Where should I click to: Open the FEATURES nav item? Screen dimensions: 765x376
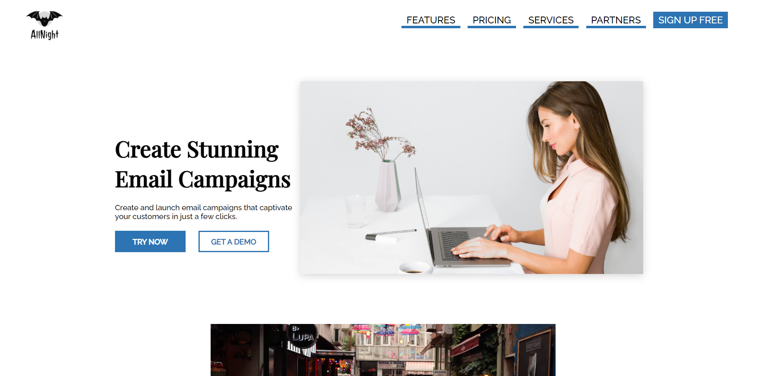click(431, 20)
